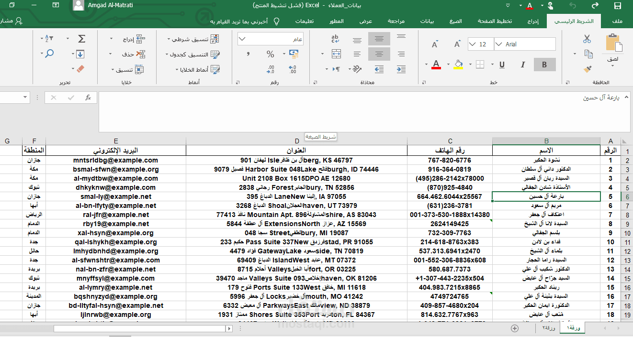The image size is (633, 337).
Task: Click the حذف delete cells button
Action: tap(133, 54)
